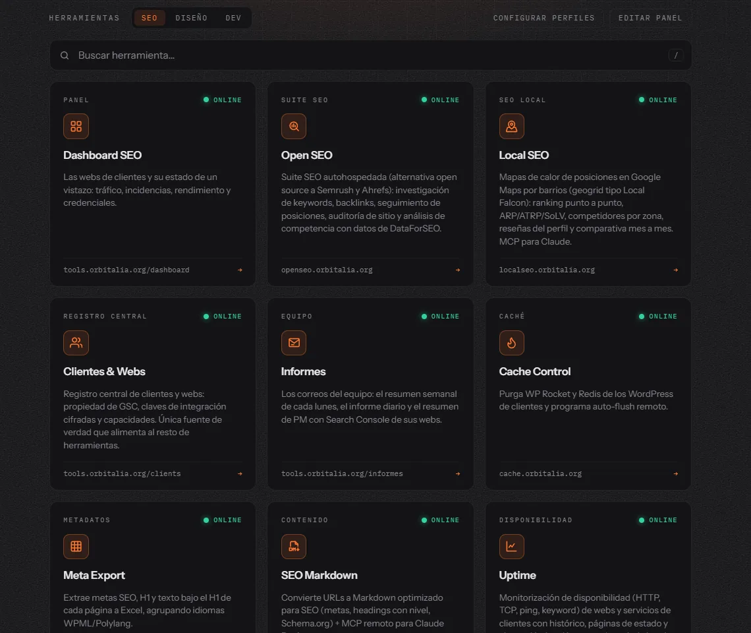
Task: Click the Meta Export card title
Action: (94, 576)
